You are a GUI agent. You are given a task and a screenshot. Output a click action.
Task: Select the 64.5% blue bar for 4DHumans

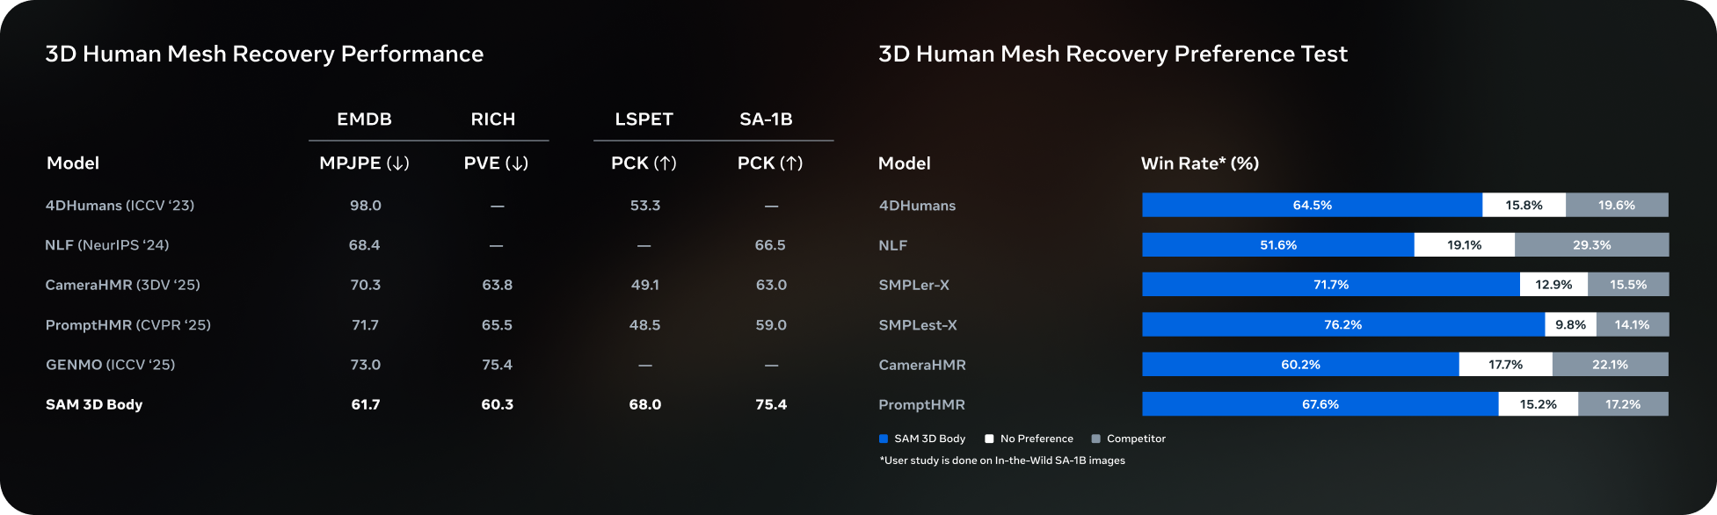[x=1312, y=205]
